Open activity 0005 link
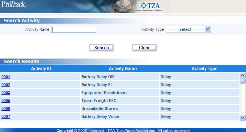Image resolution: width=246 pixels, height=132 pixels. 6,101
